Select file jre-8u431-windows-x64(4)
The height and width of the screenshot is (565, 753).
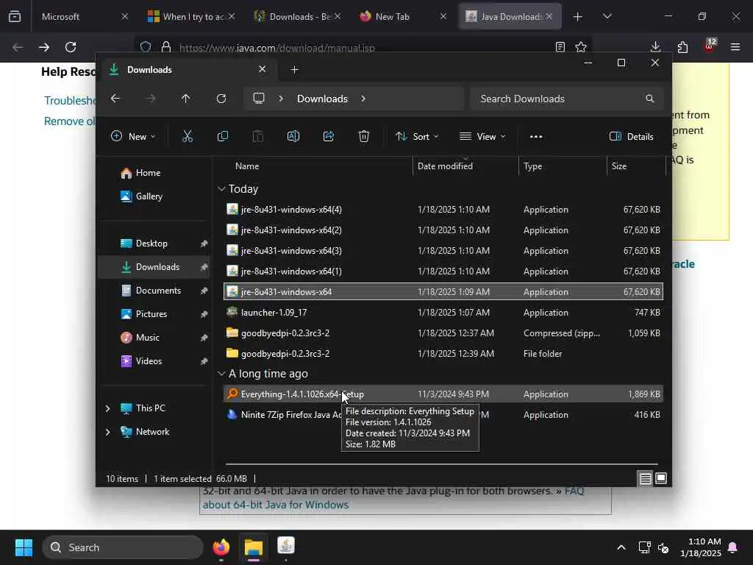[443, 210]
